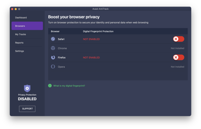
Task: Click Opera's Not Installed label
Action: (177, 67)
